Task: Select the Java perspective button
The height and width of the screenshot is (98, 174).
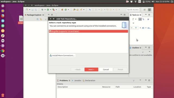Action: click(x=150, y=10)
